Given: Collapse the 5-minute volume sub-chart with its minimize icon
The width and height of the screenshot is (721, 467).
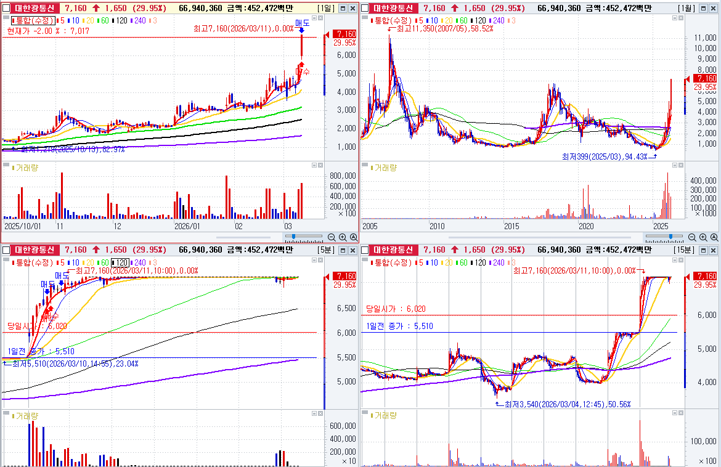Looking at the screenshot, I should 314,413.
